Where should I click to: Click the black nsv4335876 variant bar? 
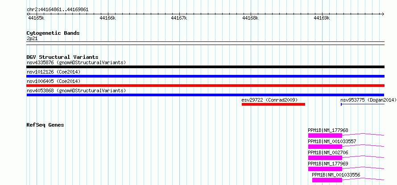205,67
